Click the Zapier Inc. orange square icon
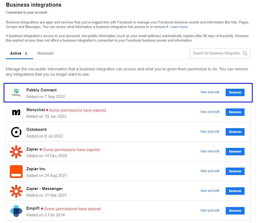Viewport: 264px width, 223px height. point(16,171)
